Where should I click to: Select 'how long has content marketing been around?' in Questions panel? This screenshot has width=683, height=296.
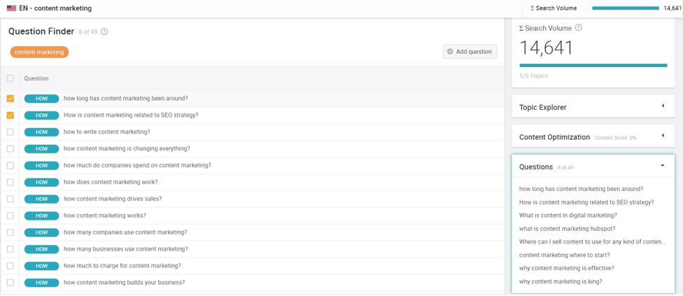click(x=581, y=189)
